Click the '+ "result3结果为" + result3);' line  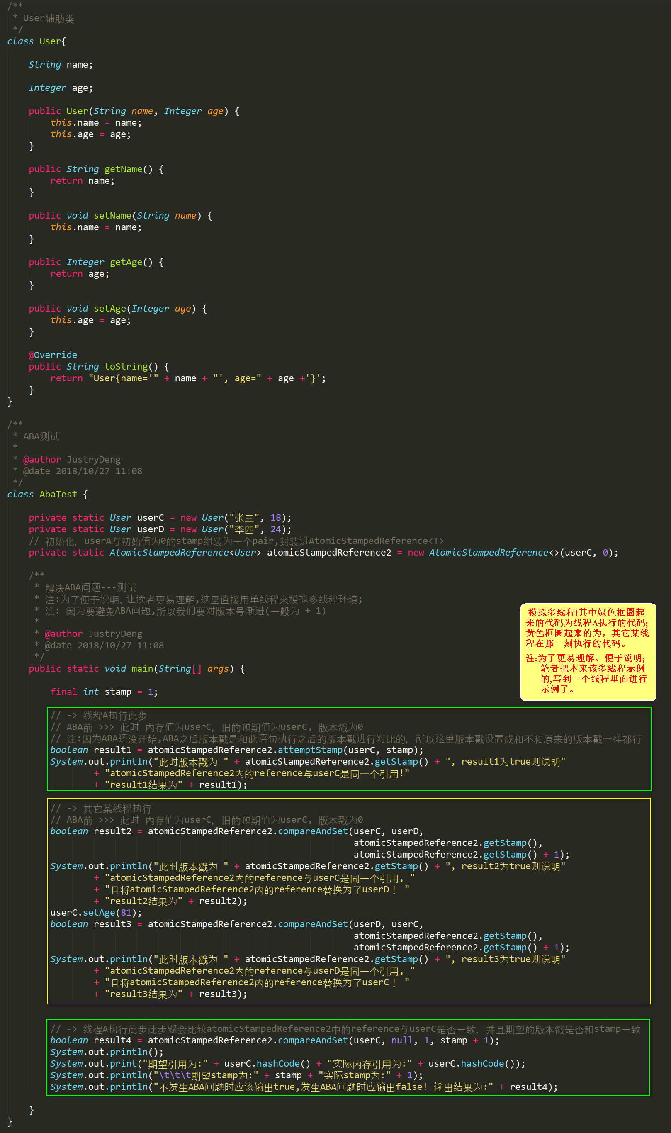tap(170, 994)
